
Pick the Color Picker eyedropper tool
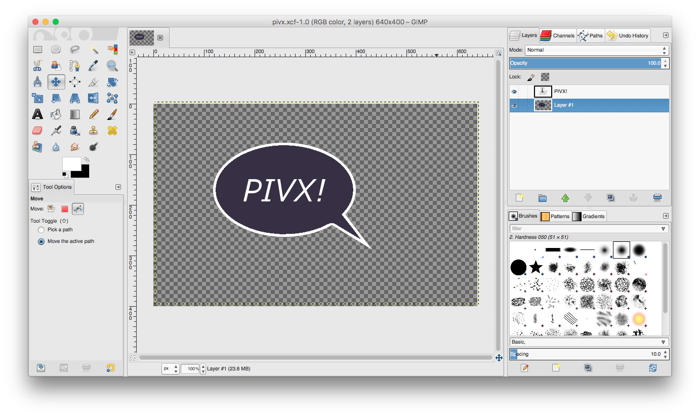point(94,66)
